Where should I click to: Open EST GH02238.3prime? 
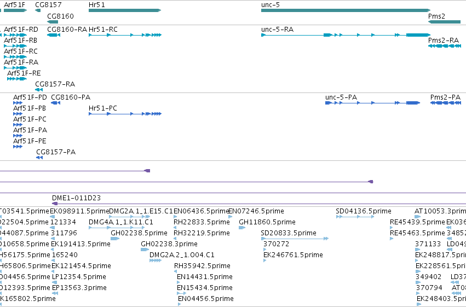169,244
